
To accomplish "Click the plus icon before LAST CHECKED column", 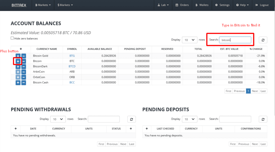I will coord(147,129).
